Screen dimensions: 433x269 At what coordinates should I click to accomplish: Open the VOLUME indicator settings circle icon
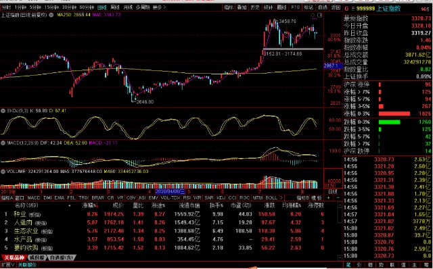coord(3,172)
